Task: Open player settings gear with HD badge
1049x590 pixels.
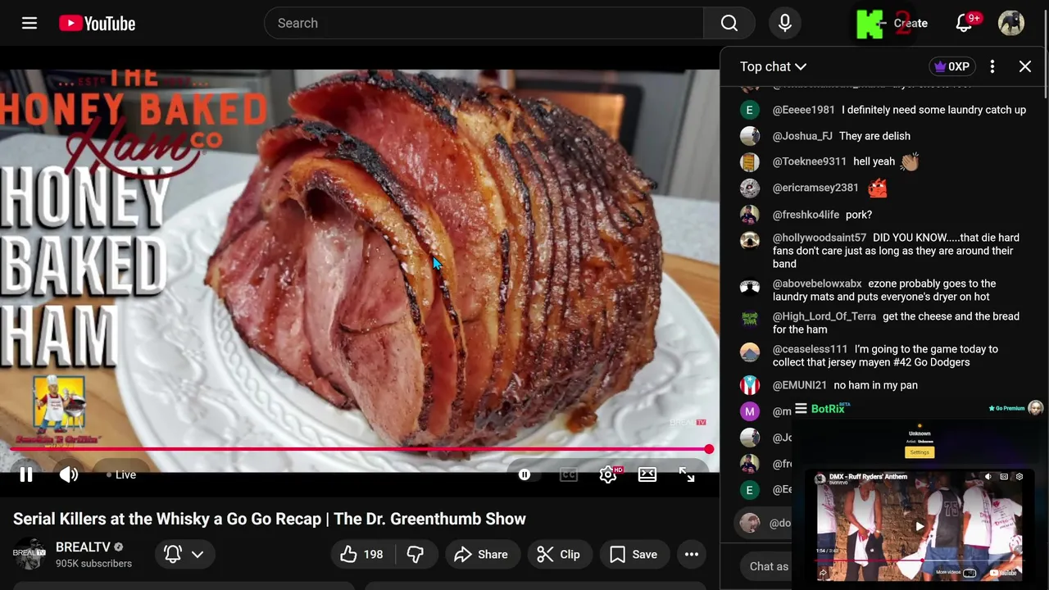Action: pos(609,474)
